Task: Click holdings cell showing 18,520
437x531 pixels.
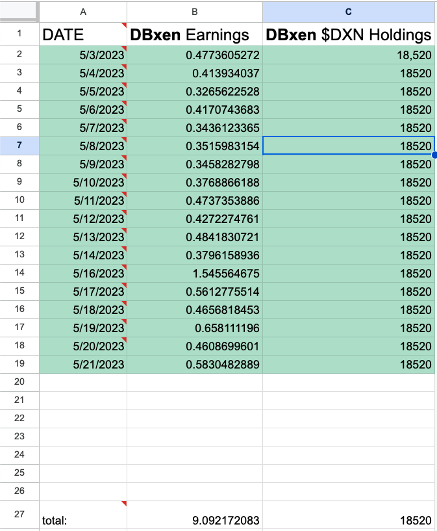Action: (x=349, y=55)
